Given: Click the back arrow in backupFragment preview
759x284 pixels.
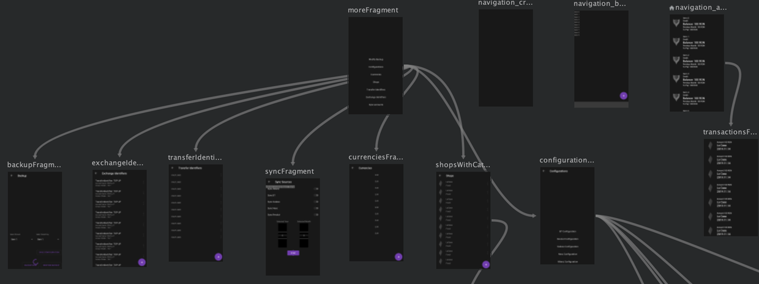Looking at the screenshot, I should click(12, 176).
